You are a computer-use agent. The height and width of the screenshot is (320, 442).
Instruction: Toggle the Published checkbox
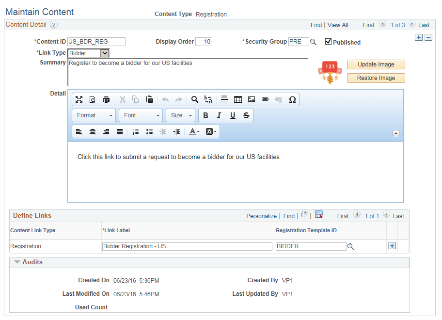coord(329,42)
